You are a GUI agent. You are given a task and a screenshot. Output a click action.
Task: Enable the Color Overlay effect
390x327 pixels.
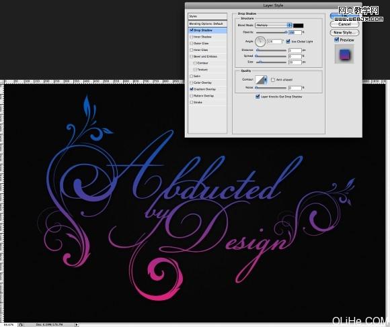pyautogui.click(x=191, y=83)
